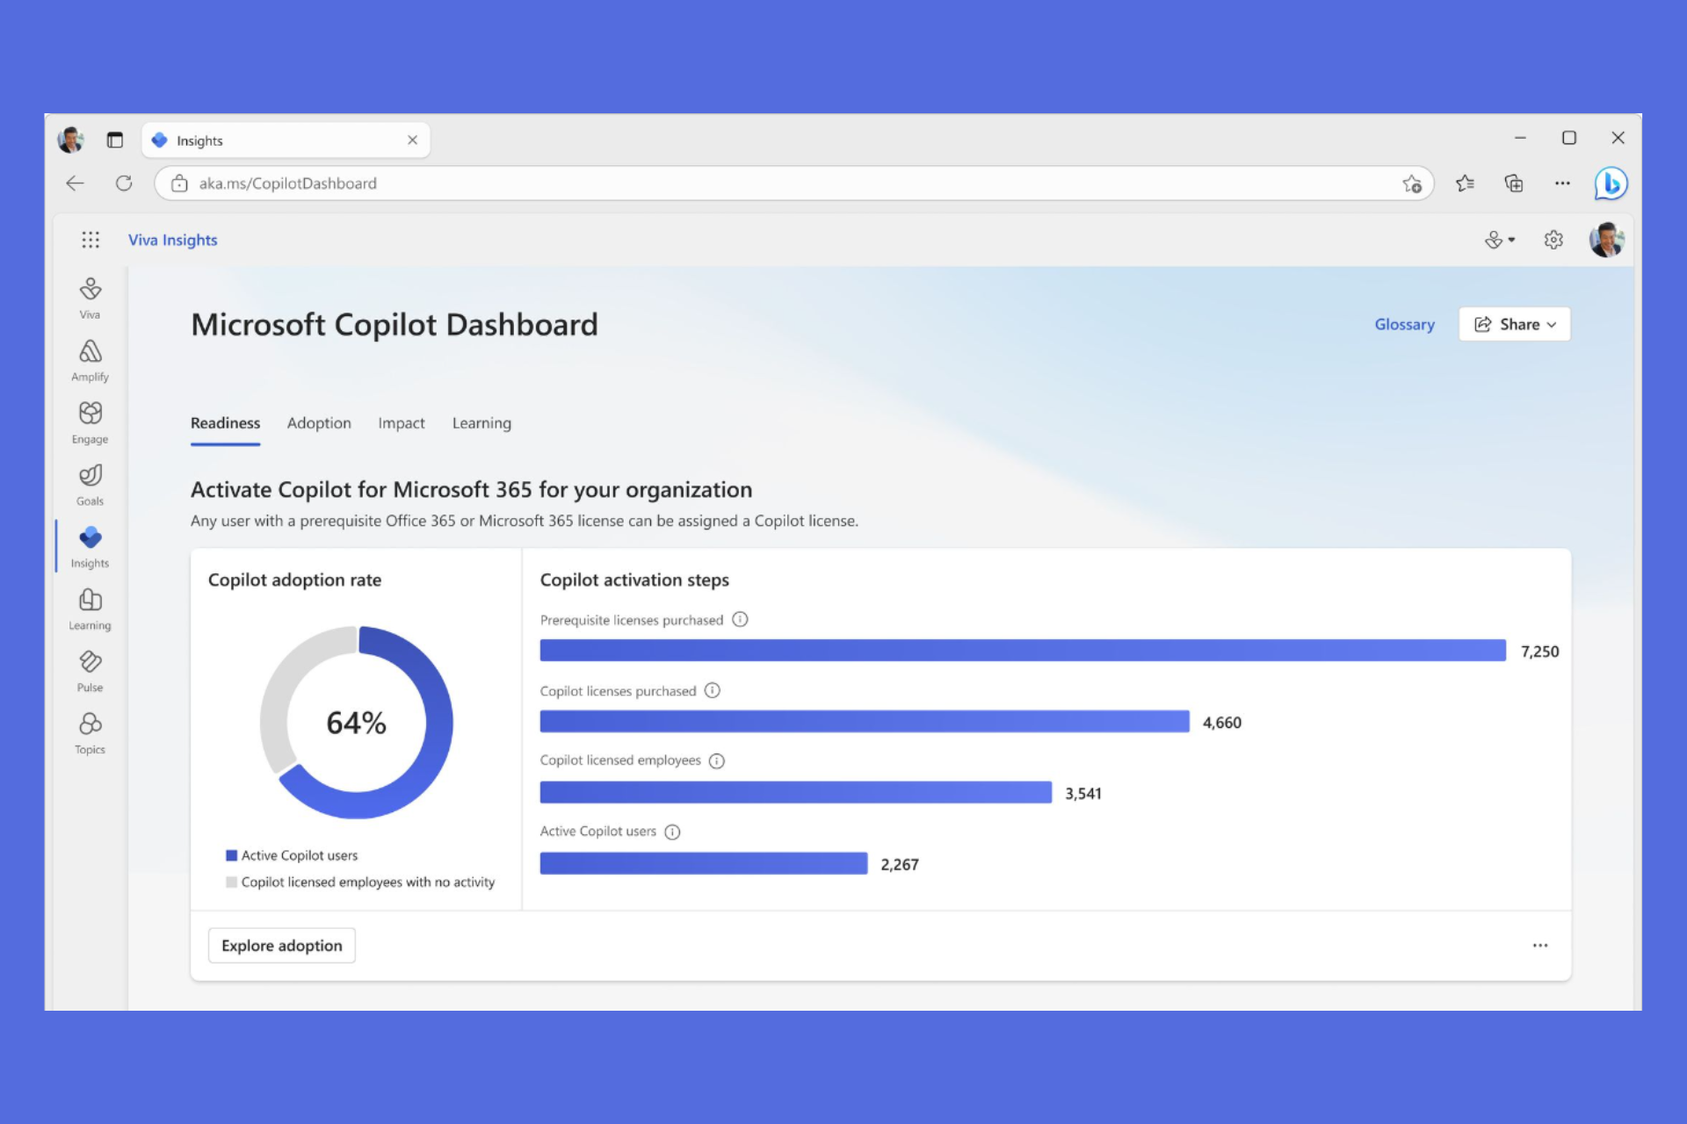Open Topics in the sidebar
This screenshot has width=1687, height=1124.
[90, 734]
